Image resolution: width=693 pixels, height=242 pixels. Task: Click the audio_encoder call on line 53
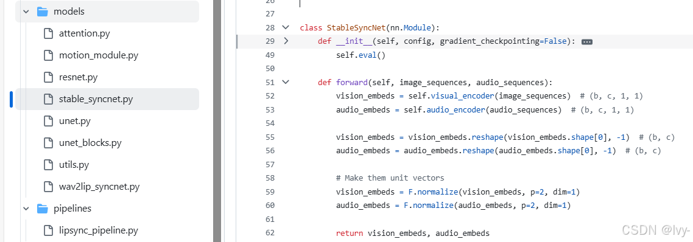(456, 109)
